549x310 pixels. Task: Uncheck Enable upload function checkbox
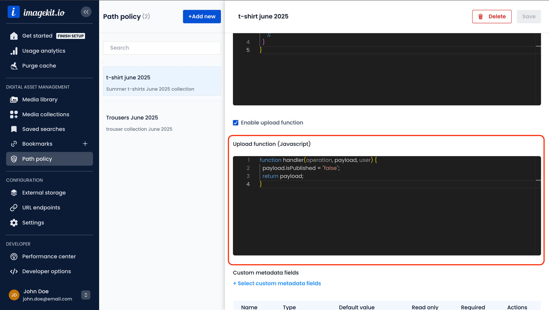point(236,123)
